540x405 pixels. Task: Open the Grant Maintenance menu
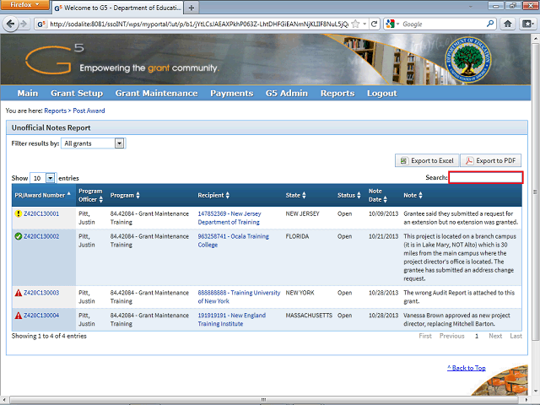[x=156, y=94]
